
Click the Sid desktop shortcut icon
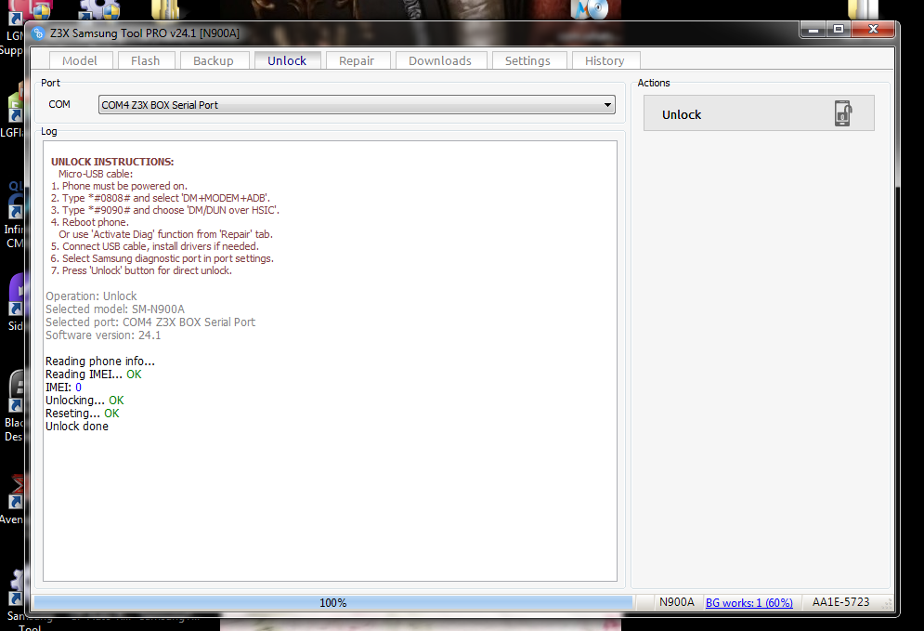coord(15,295)
